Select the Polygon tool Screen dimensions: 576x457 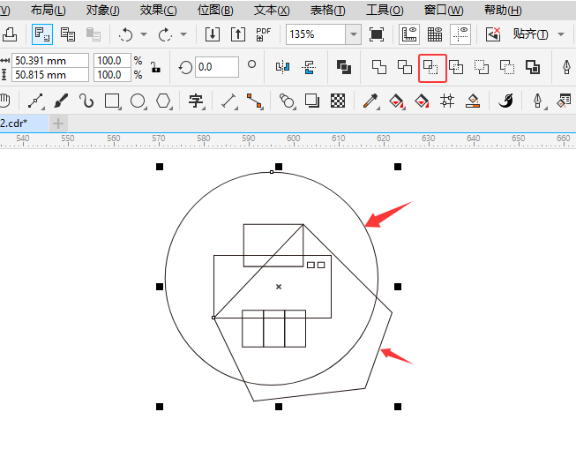coord(163,101)
